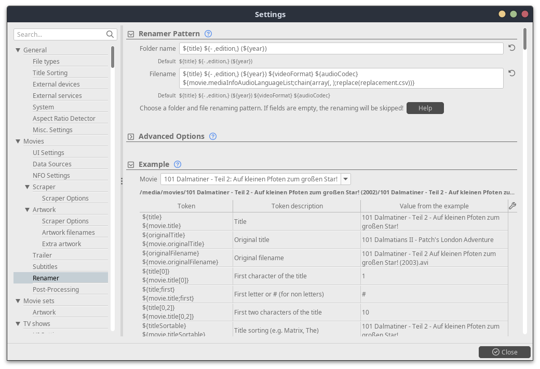Expand the Advanced Options section
This screenshot has height=369, width=540.
click(131, 137)
